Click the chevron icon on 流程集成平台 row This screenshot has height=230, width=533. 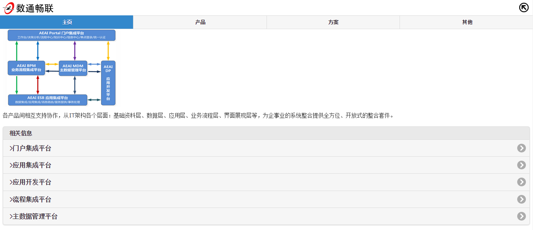click(x=522, y=199)
